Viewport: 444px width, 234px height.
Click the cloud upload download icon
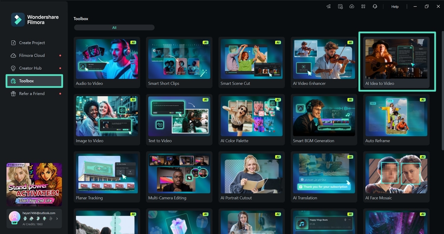click(352, 6)
